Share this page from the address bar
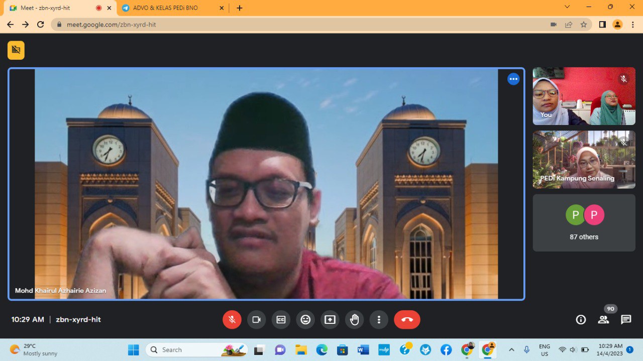Screen dimensions: 643x361 click(x=569, y=24)
